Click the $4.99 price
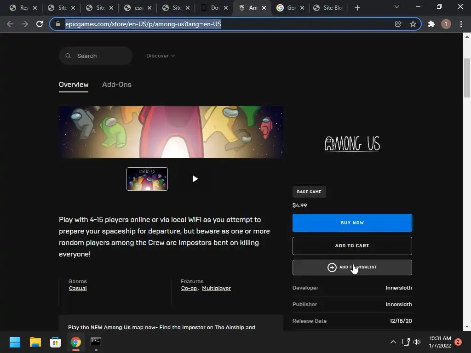 (x=300, y=205)
